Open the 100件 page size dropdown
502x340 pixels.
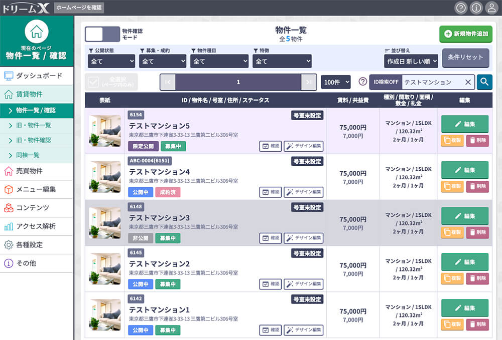pos(335,82)
